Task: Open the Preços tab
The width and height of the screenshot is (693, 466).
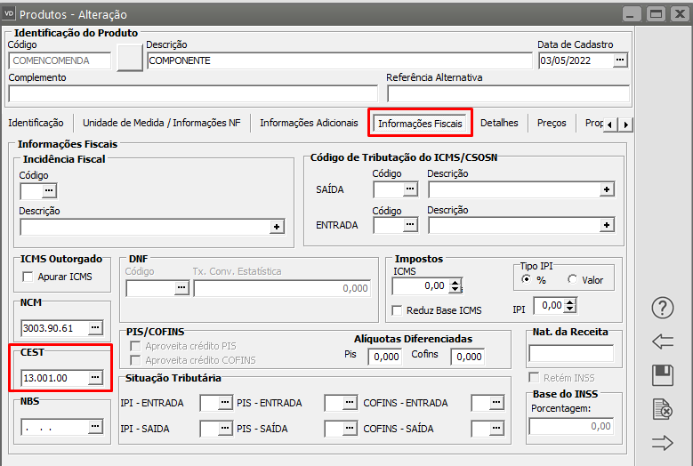Action: click(x=552, y=123)
